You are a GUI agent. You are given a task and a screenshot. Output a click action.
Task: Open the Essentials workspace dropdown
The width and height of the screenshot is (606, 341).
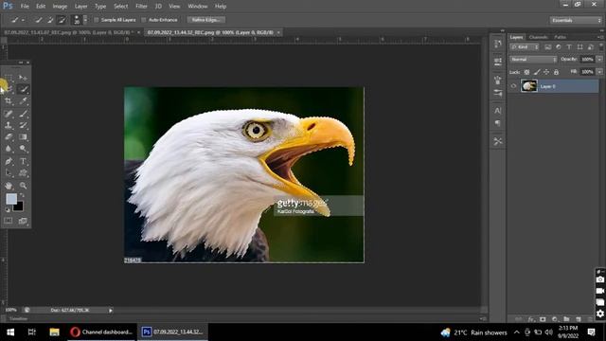pyautogui.click(x=575, y=20)
